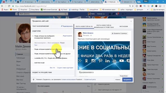Screen dimensions: 166x93
Task: Switch to Лента новостей на ПК tab
Action: pos(84,26)
